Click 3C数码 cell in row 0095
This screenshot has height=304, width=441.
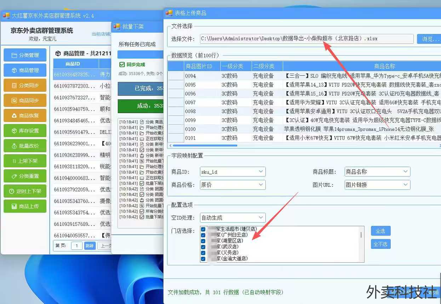coord(236,84)
